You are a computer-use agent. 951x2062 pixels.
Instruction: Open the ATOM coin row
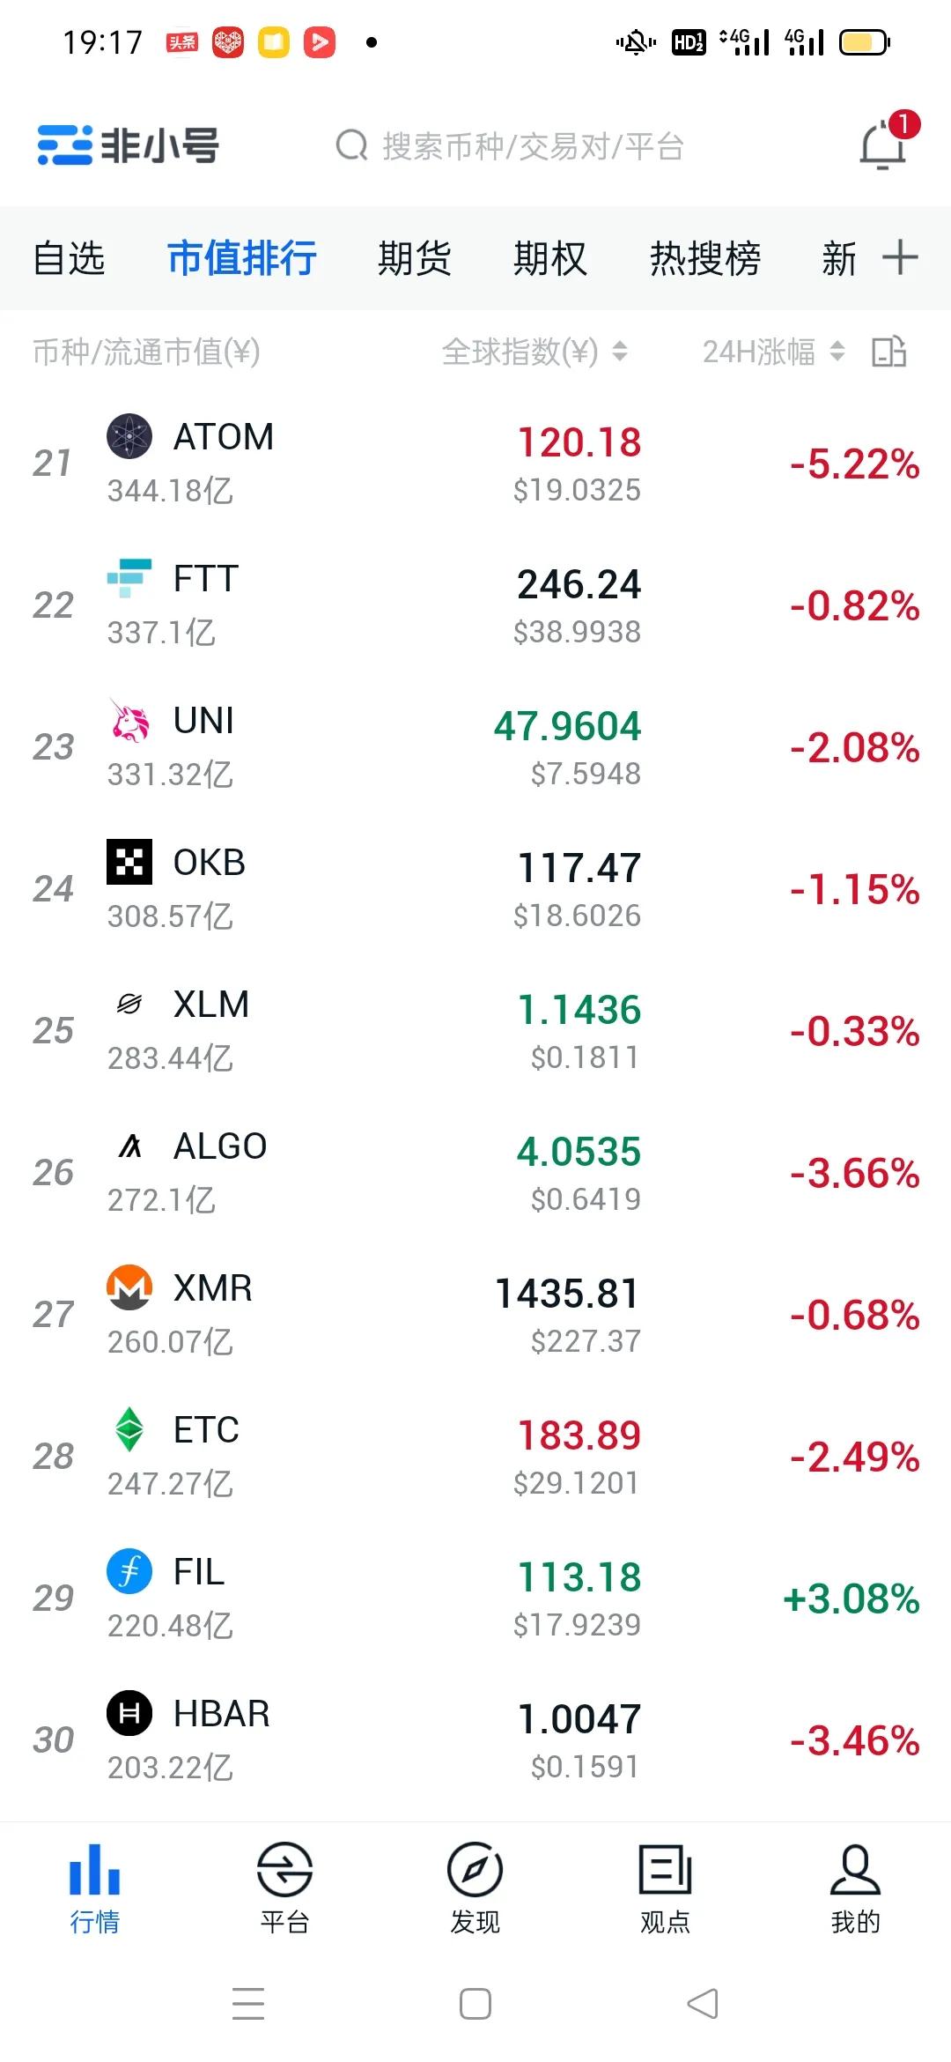click(352, 464)
